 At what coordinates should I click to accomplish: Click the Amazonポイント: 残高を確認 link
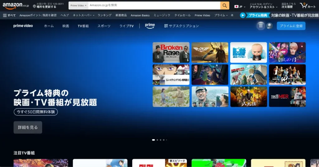click(x=38, y=15)
